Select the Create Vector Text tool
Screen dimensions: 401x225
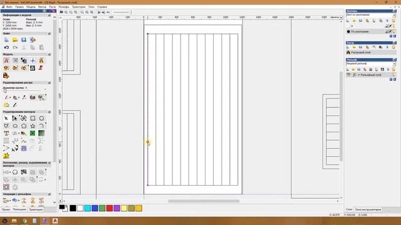(x=6, y=133)
